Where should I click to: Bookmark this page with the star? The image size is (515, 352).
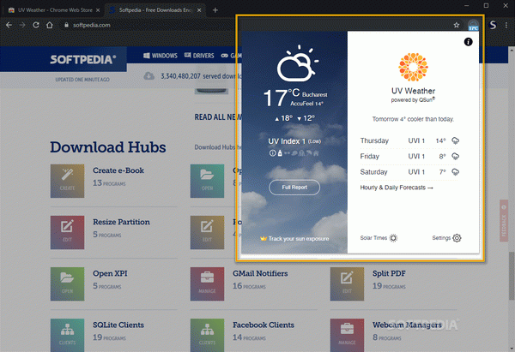tap(457, 25)
